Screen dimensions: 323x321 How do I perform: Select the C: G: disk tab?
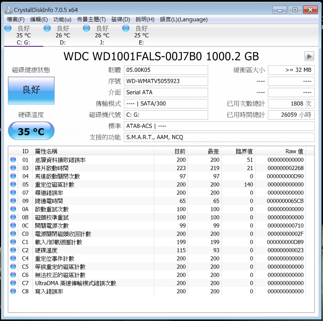tap(24, 35)
